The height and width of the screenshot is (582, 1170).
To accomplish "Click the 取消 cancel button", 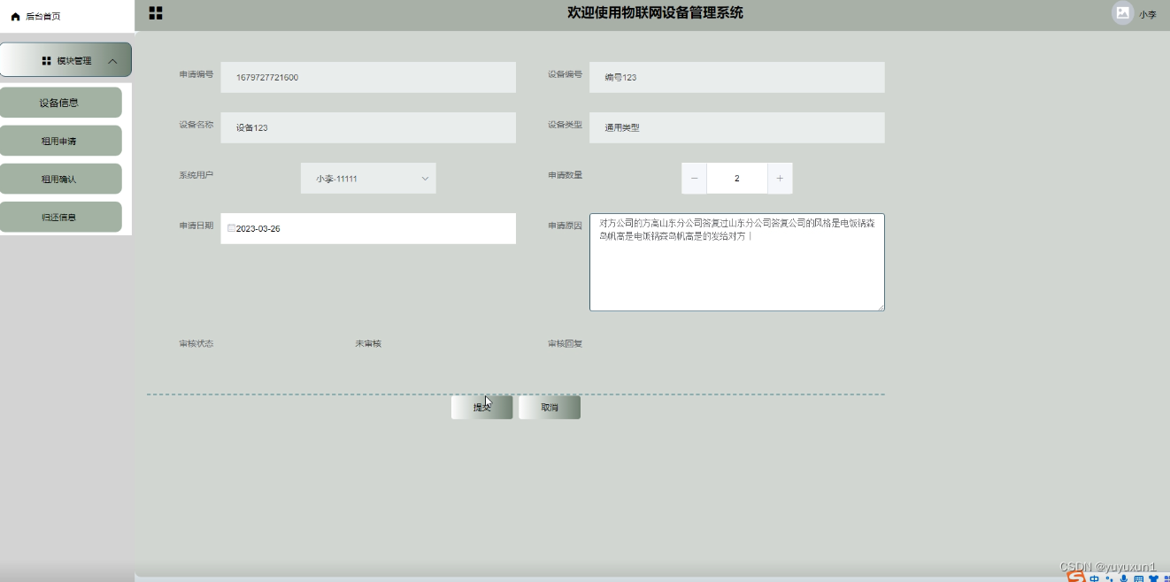I will tap(550, 407).
